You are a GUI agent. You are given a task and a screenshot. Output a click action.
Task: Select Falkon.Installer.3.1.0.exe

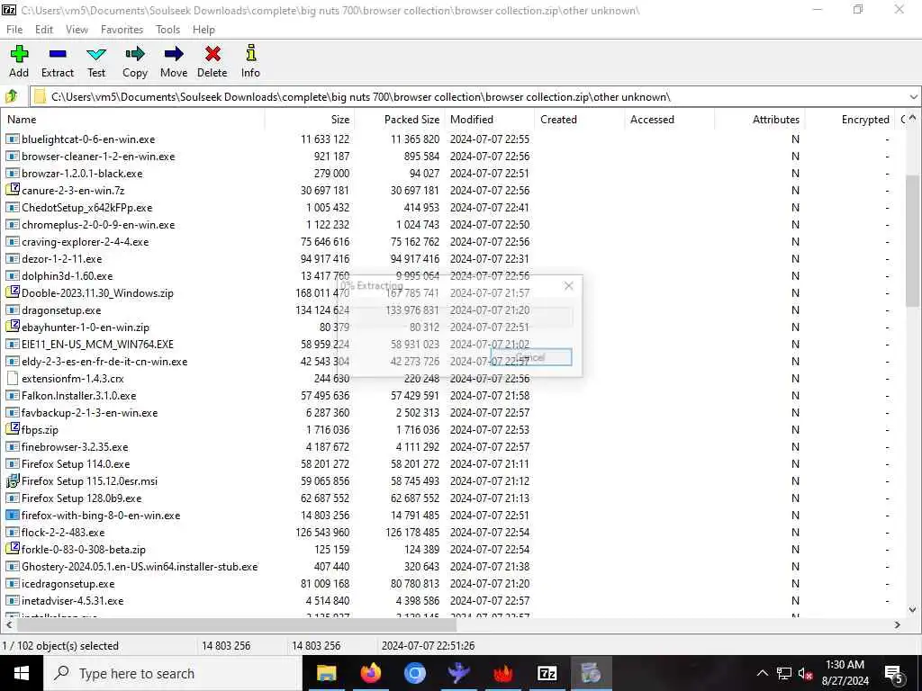(x=79, y=396)
